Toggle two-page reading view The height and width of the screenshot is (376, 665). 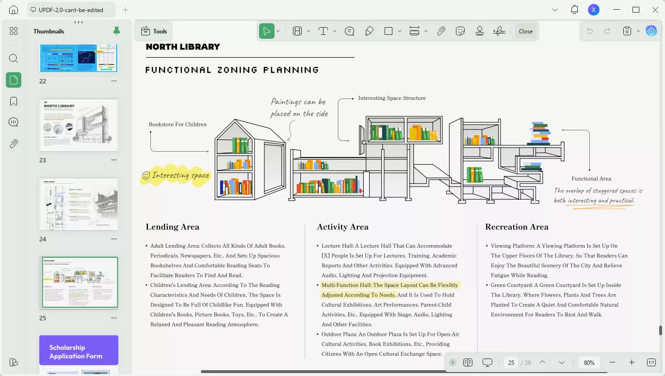tap(468, 362)
